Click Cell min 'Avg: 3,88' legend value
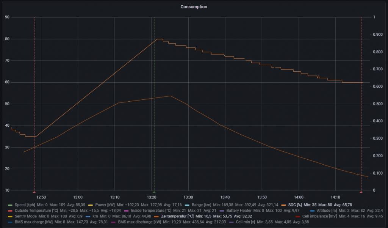 [301, 222]
